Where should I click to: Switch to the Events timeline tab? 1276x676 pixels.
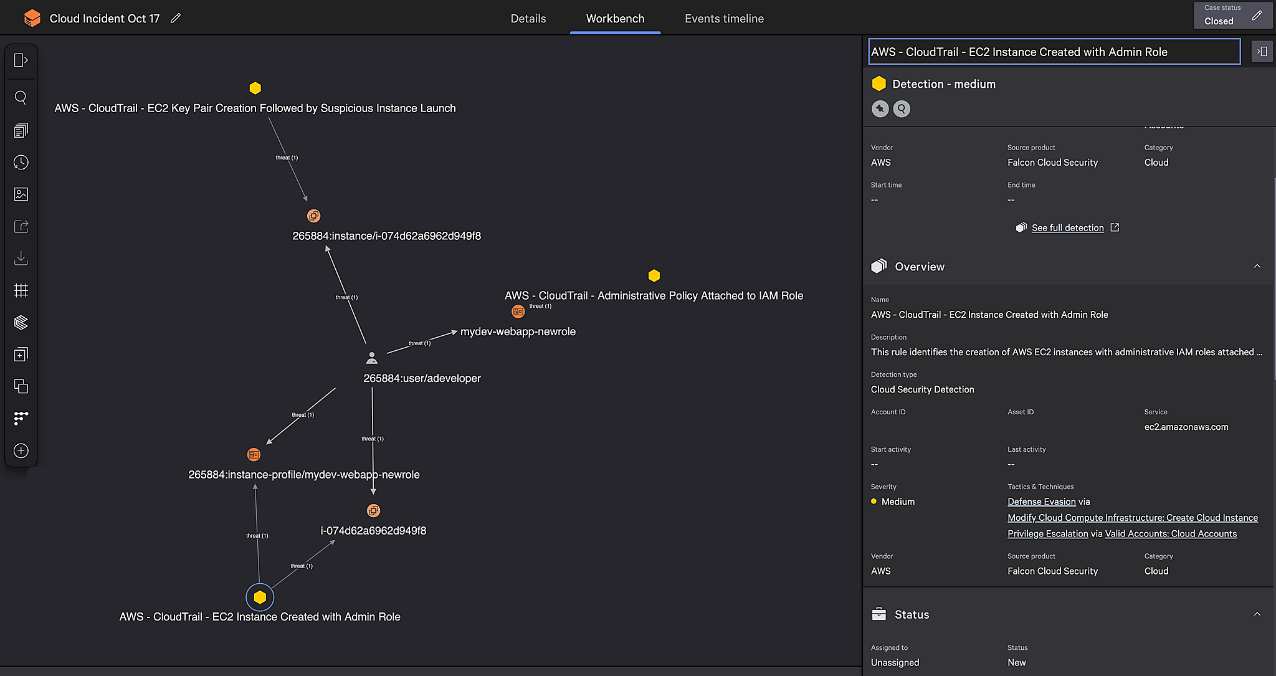(724, 19)
